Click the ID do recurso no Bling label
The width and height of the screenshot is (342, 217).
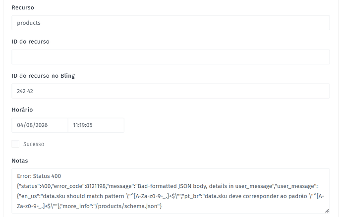43,76
